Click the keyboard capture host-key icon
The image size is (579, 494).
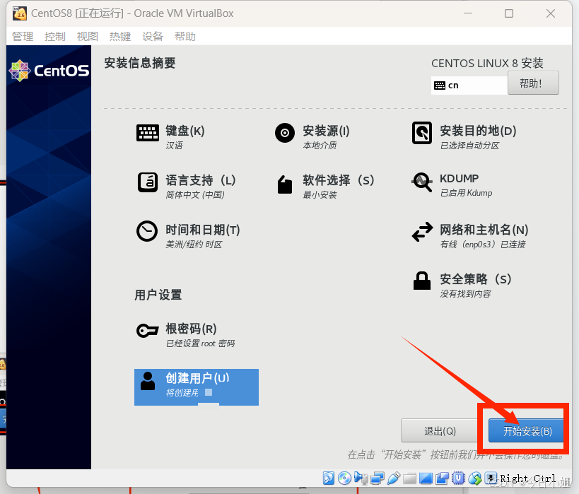point(491,478)
